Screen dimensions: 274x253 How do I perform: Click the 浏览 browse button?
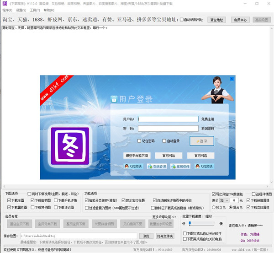click(x=146, y=236)
